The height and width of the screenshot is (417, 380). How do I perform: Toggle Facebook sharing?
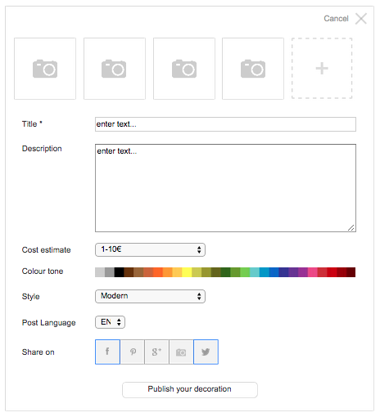107,352
